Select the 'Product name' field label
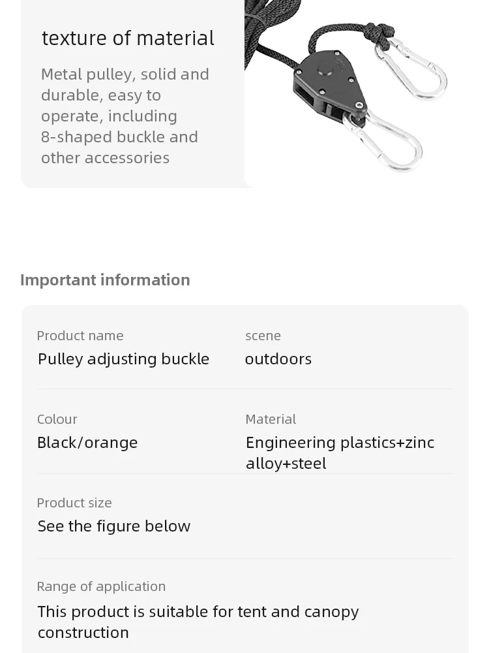489x653 pixels. (80, 336)
